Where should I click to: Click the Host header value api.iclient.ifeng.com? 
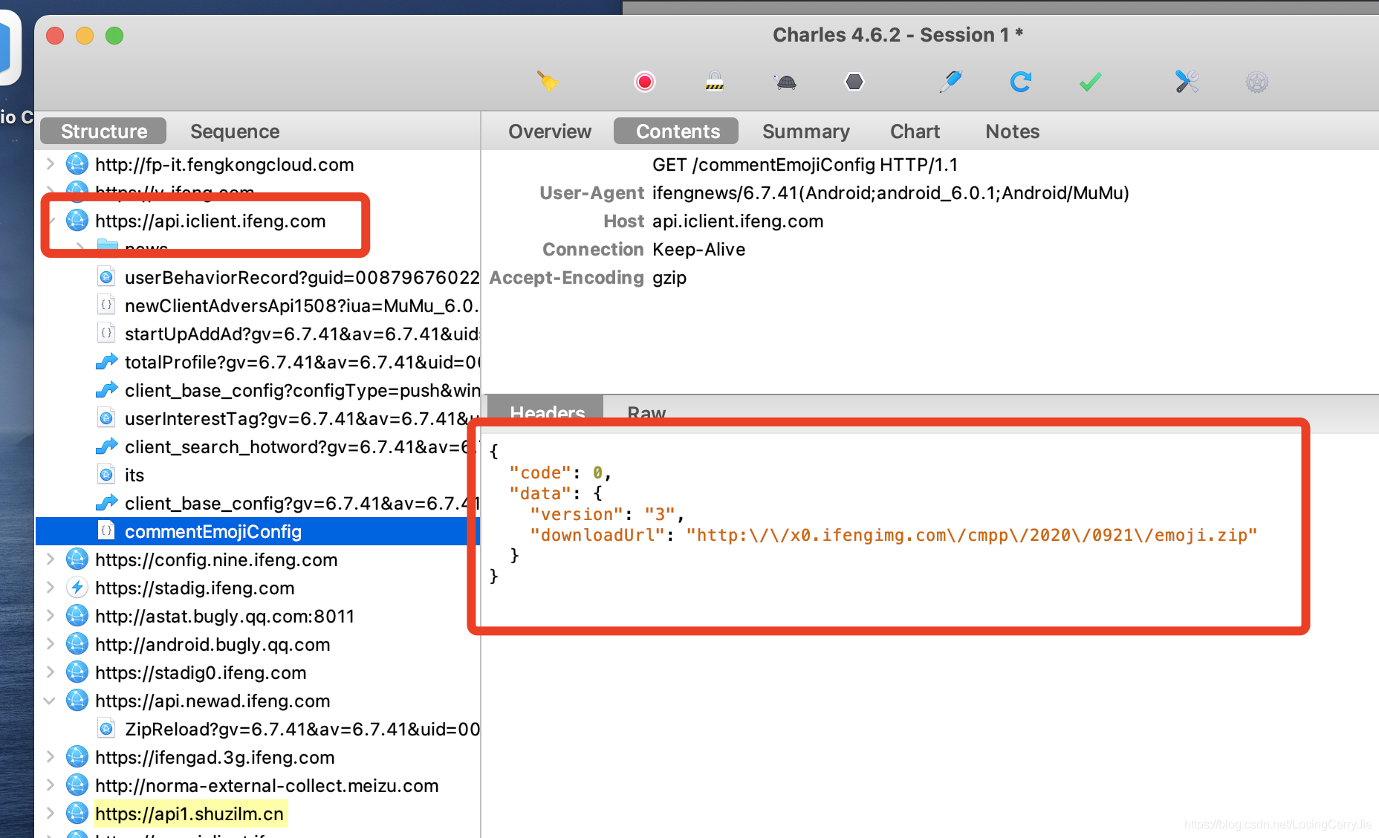(x=738, y=221)
